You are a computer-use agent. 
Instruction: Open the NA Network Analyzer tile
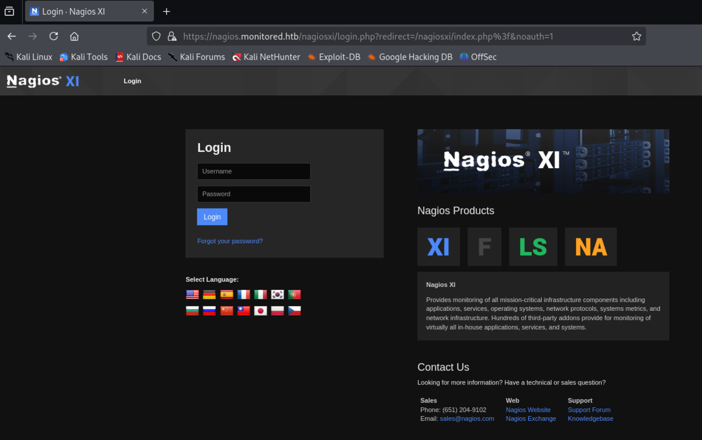click(x=591, y=247)
